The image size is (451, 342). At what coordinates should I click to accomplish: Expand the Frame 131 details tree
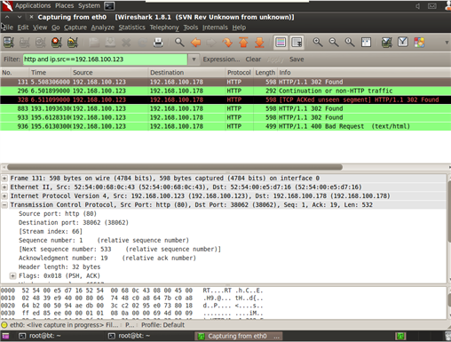click(4, 179)
